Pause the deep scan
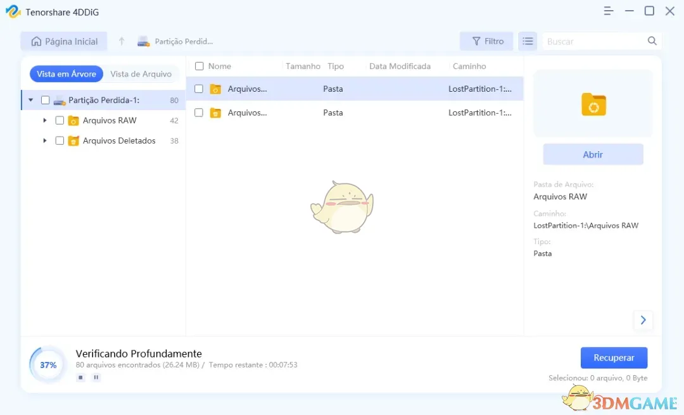The height and width of the screenshot is (415, 684). 96,377
